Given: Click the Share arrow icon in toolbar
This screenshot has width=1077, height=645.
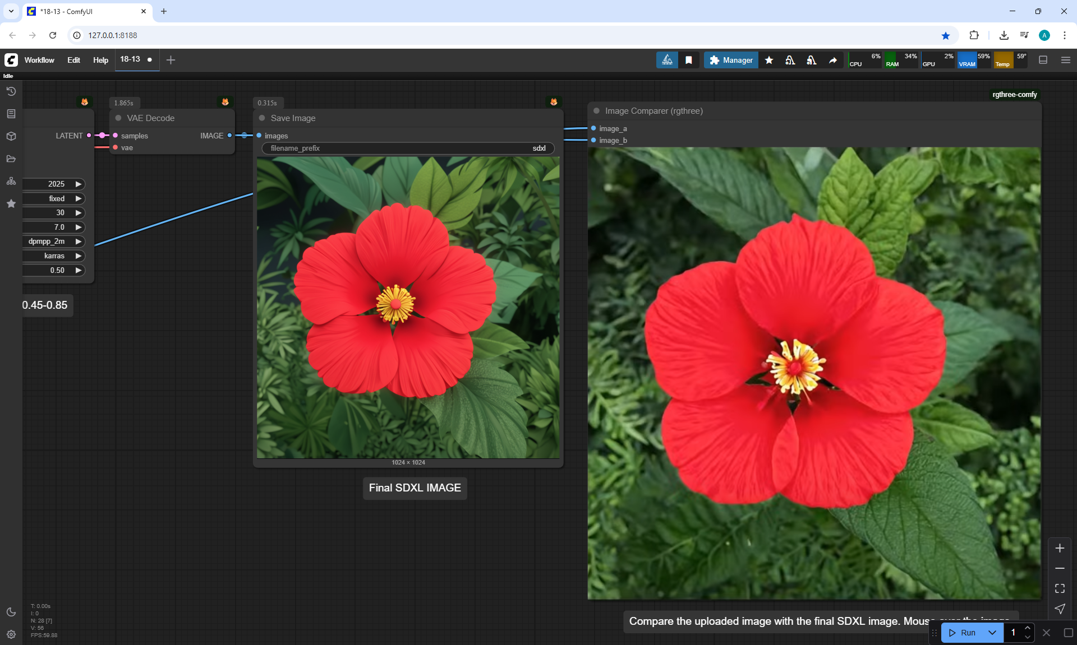Looking at the screenshot, I should (x=833, y=60).
